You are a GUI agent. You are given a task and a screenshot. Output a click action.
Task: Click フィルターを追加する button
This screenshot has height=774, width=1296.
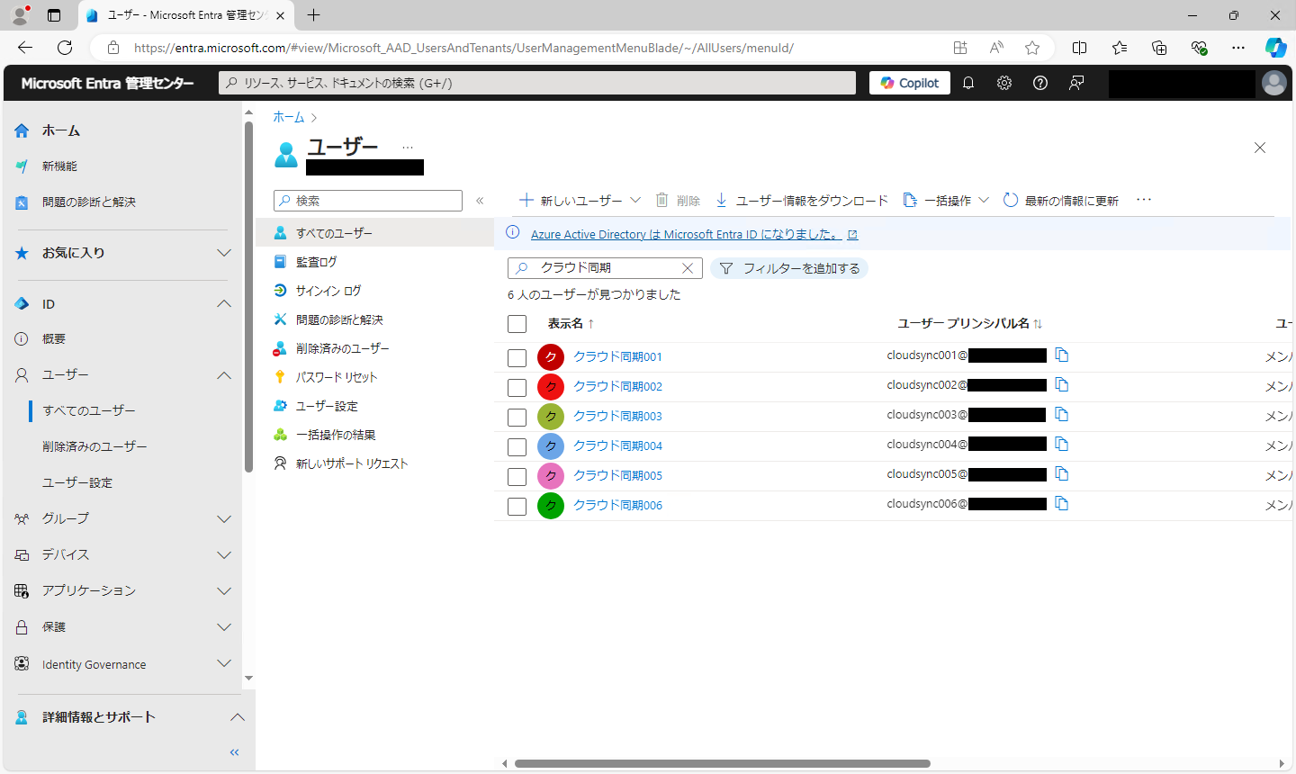coord(789,268)
